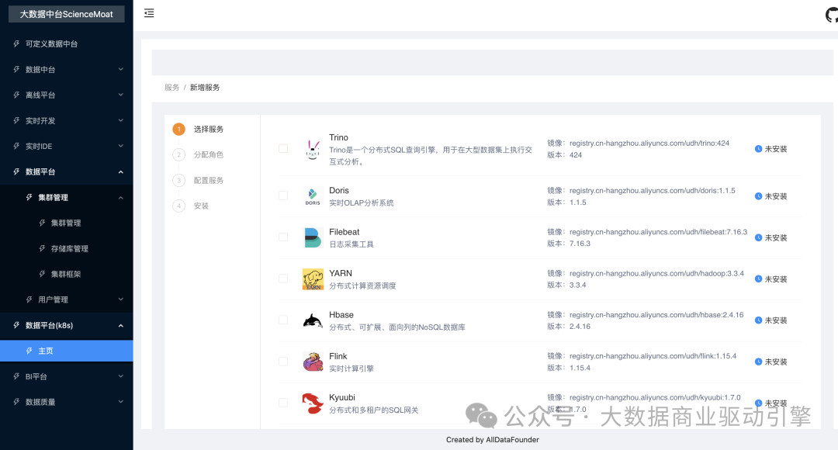Click the Doris service logo

(x=312, y=196)
